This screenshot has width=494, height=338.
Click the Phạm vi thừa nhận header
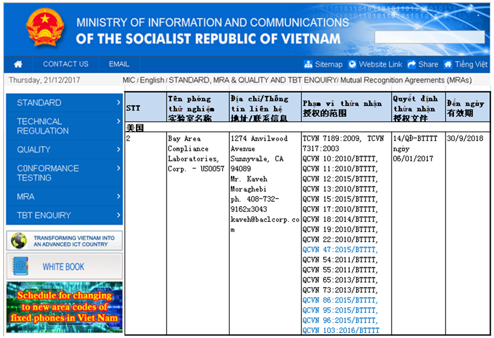pos(347,107)
